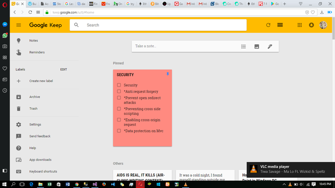Create a new list note icon
The width and height of the screenshot is (335, 188).
pos(243,46)
